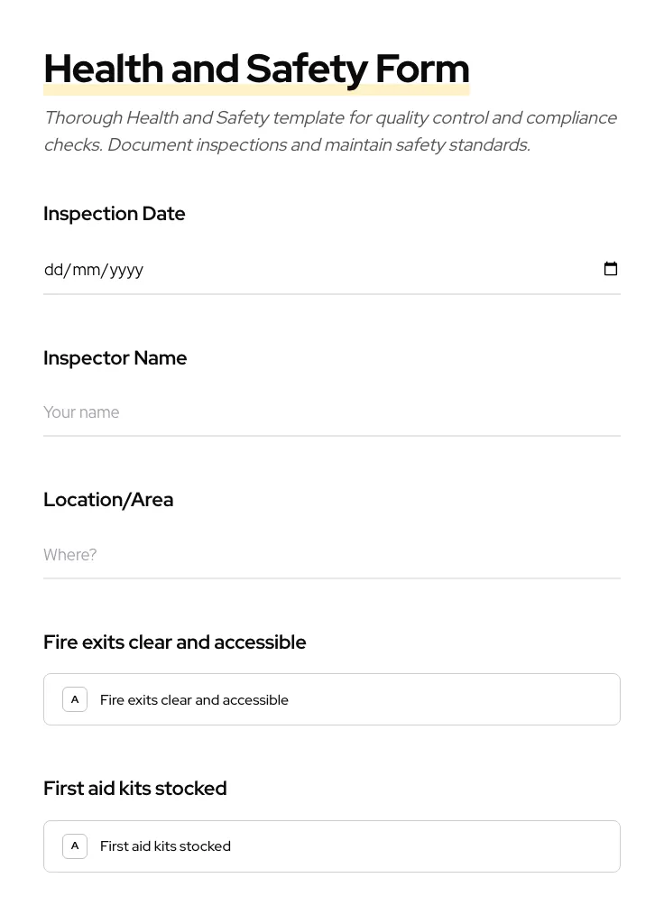664x924 pixels.
Task: Click the form description paragraph text
Action: point(330,131)
